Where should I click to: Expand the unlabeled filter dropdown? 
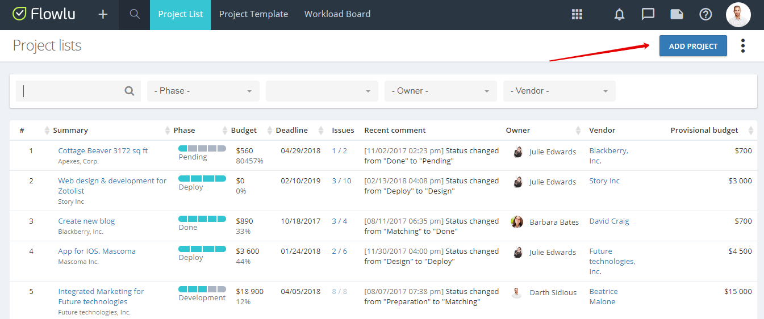tap(322, 91)
